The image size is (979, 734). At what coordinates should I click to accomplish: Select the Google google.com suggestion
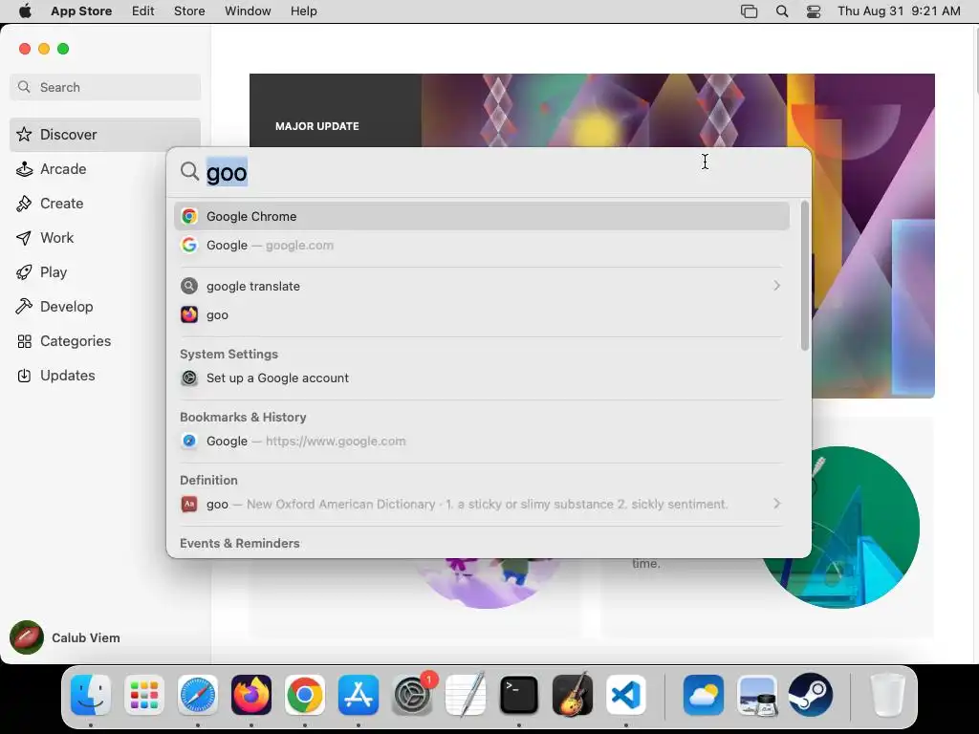pyautogui.click(x=482, y=245)
